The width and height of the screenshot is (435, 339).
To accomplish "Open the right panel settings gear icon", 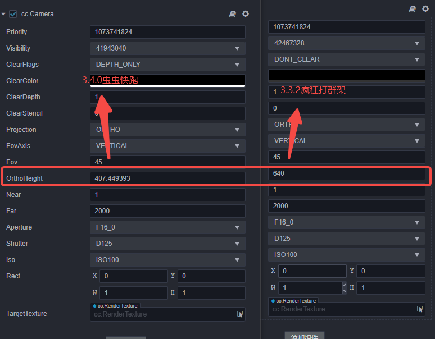I will pos(425,9).
